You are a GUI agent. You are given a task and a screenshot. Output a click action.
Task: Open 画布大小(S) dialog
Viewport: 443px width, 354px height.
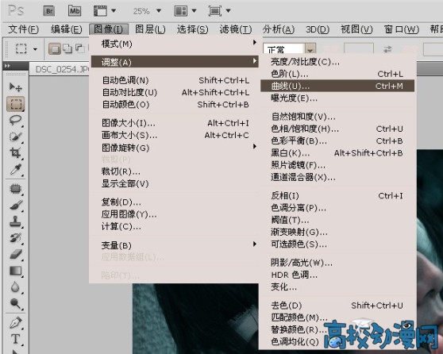tap(174, 135)
